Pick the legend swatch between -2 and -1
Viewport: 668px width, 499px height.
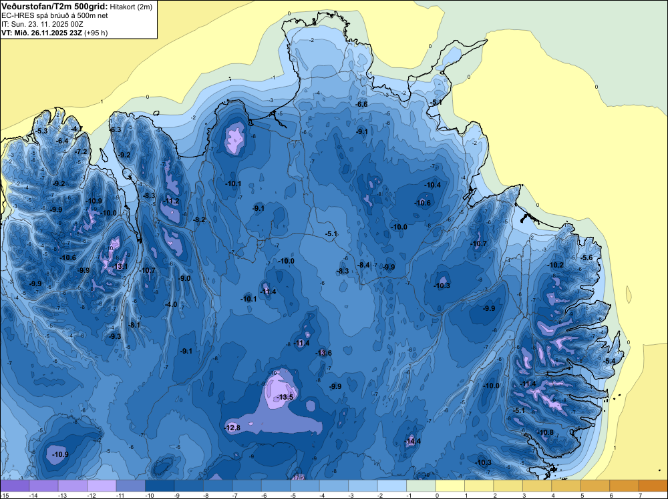392,486
